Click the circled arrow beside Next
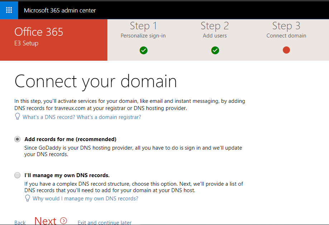Image resolution: width=329 pixels, height=225 pixels. coord(64,220)
